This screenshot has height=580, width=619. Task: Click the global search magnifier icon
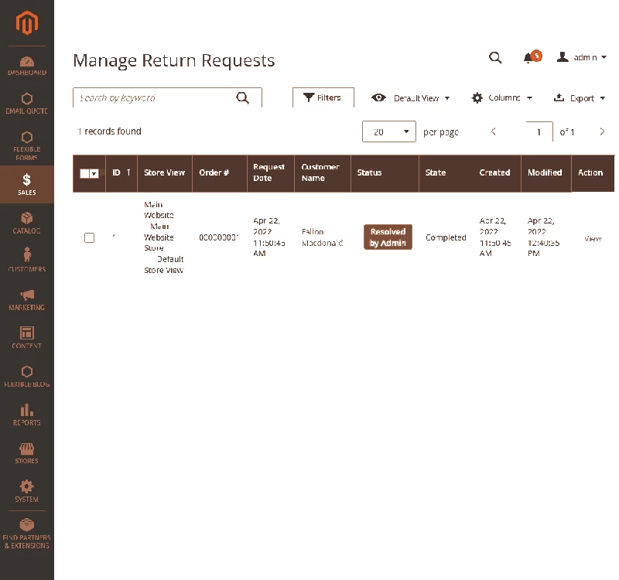[495, 58]
